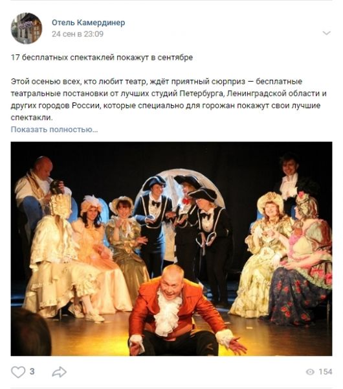
Task: Click the 154 views counter
Action: (326, 372)
